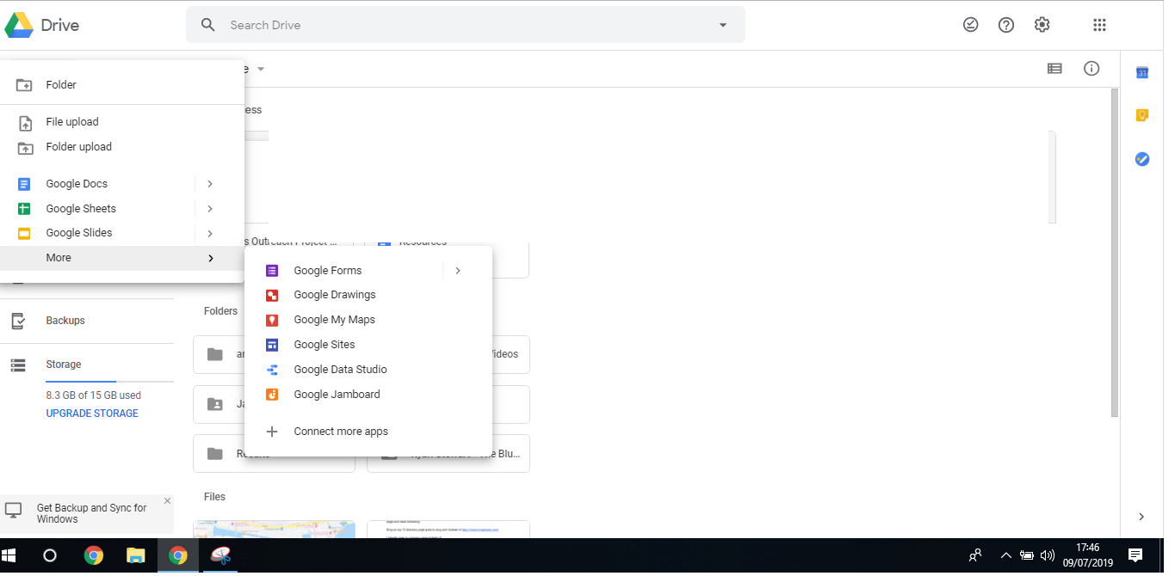Click 8.3 GB of 15 GB used text

point(94,395)
